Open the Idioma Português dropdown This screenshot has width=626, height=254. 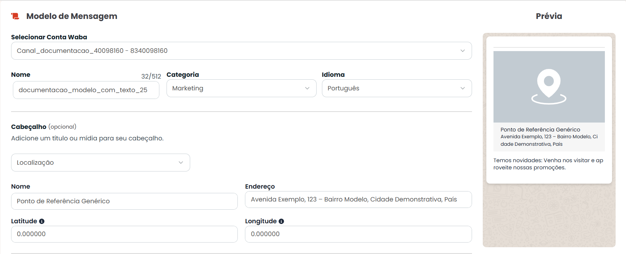397,88
